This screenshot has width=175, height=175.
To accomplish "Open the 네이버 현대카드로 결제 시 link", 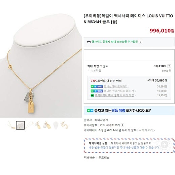I will 119,91.
